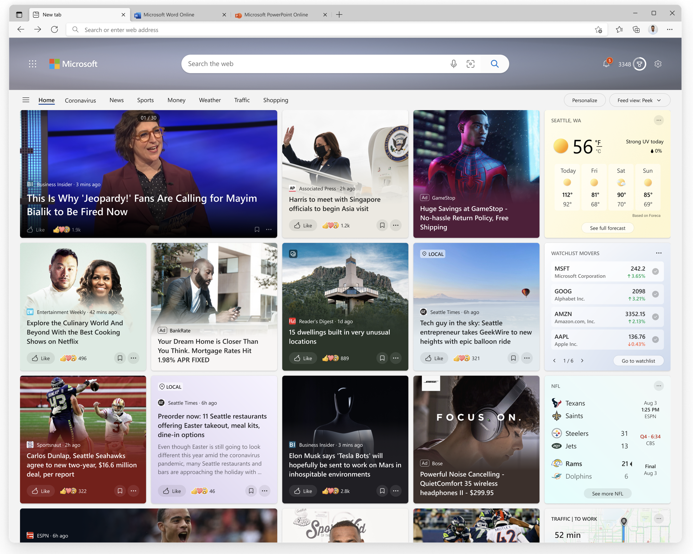The height and width of the screenshot is (554, 693).
Task: Click the microphone voice search icon
Action: coord(453,64)
